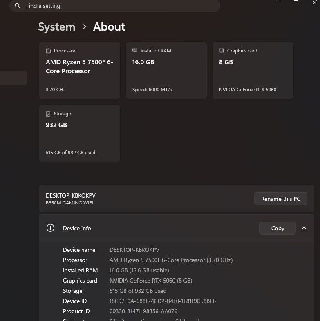320x321 pixels.
Task: Click B650M GAMING WIFI text
Action: [x=69, y=203]
